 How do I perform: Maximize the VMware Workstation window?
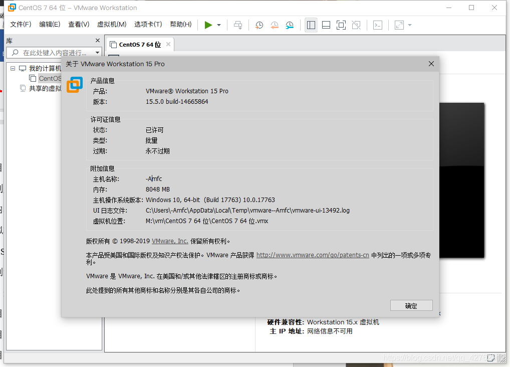coord(471,8)
